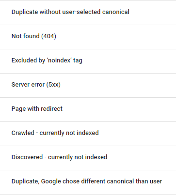
Task: View duplicates where Google chose another canonical
Action: (88, 182)
